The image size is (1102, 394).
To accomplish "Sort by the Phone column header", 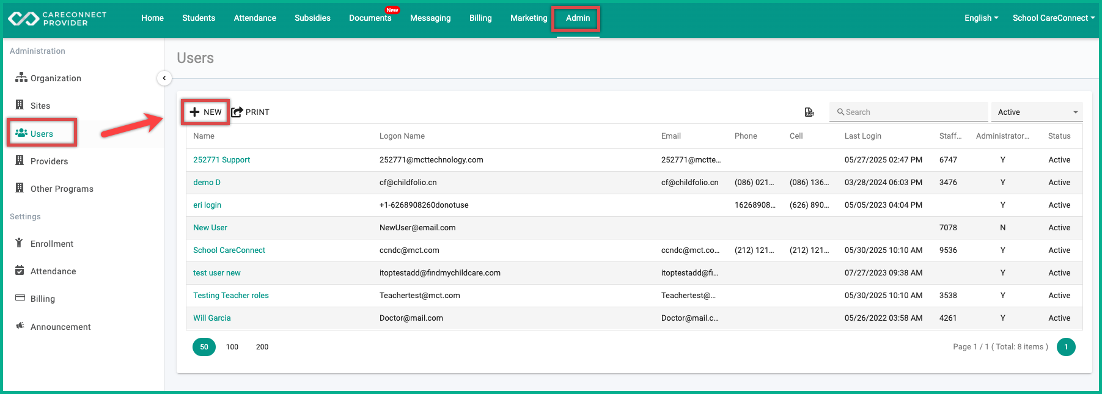I will [746, 136].
